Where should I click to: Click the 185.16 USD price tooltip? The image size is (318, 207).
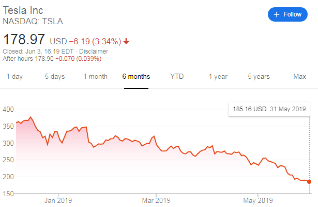pyautogui.click(x=269, y=109)
